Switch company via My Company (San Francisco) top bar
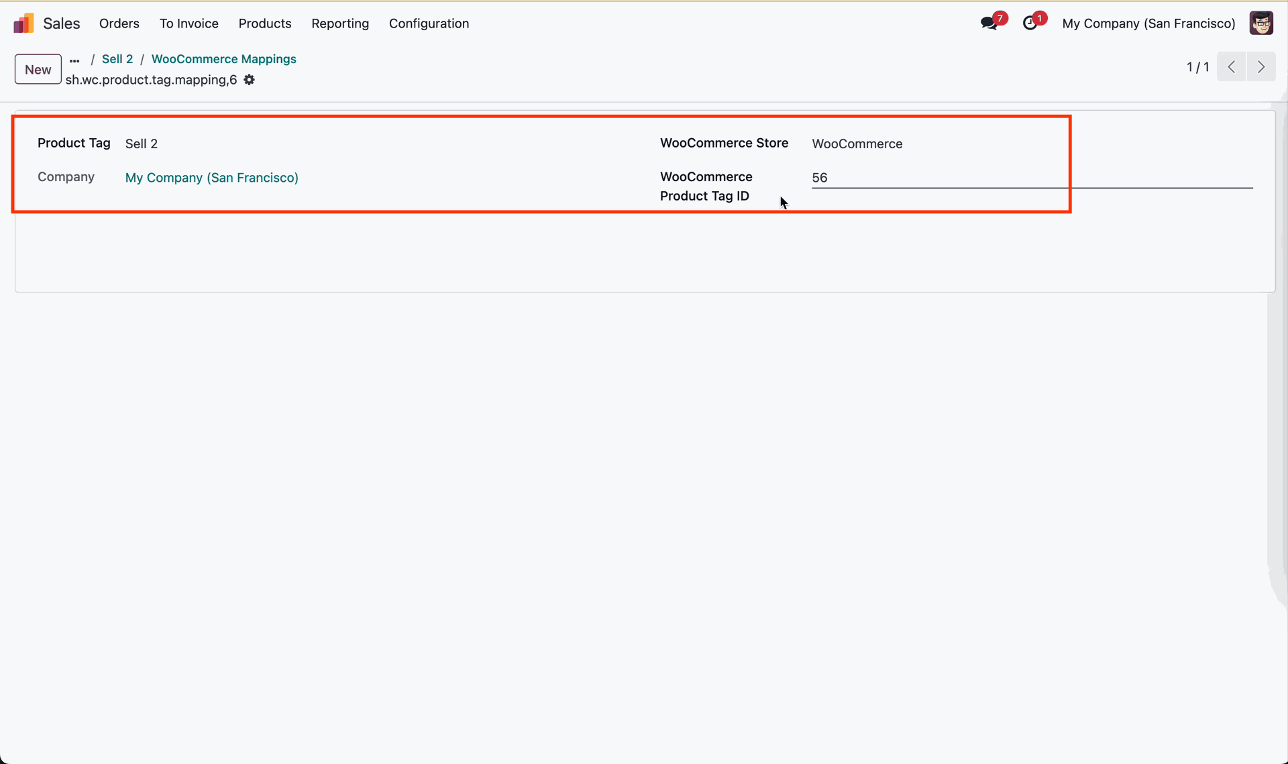 1148,23
